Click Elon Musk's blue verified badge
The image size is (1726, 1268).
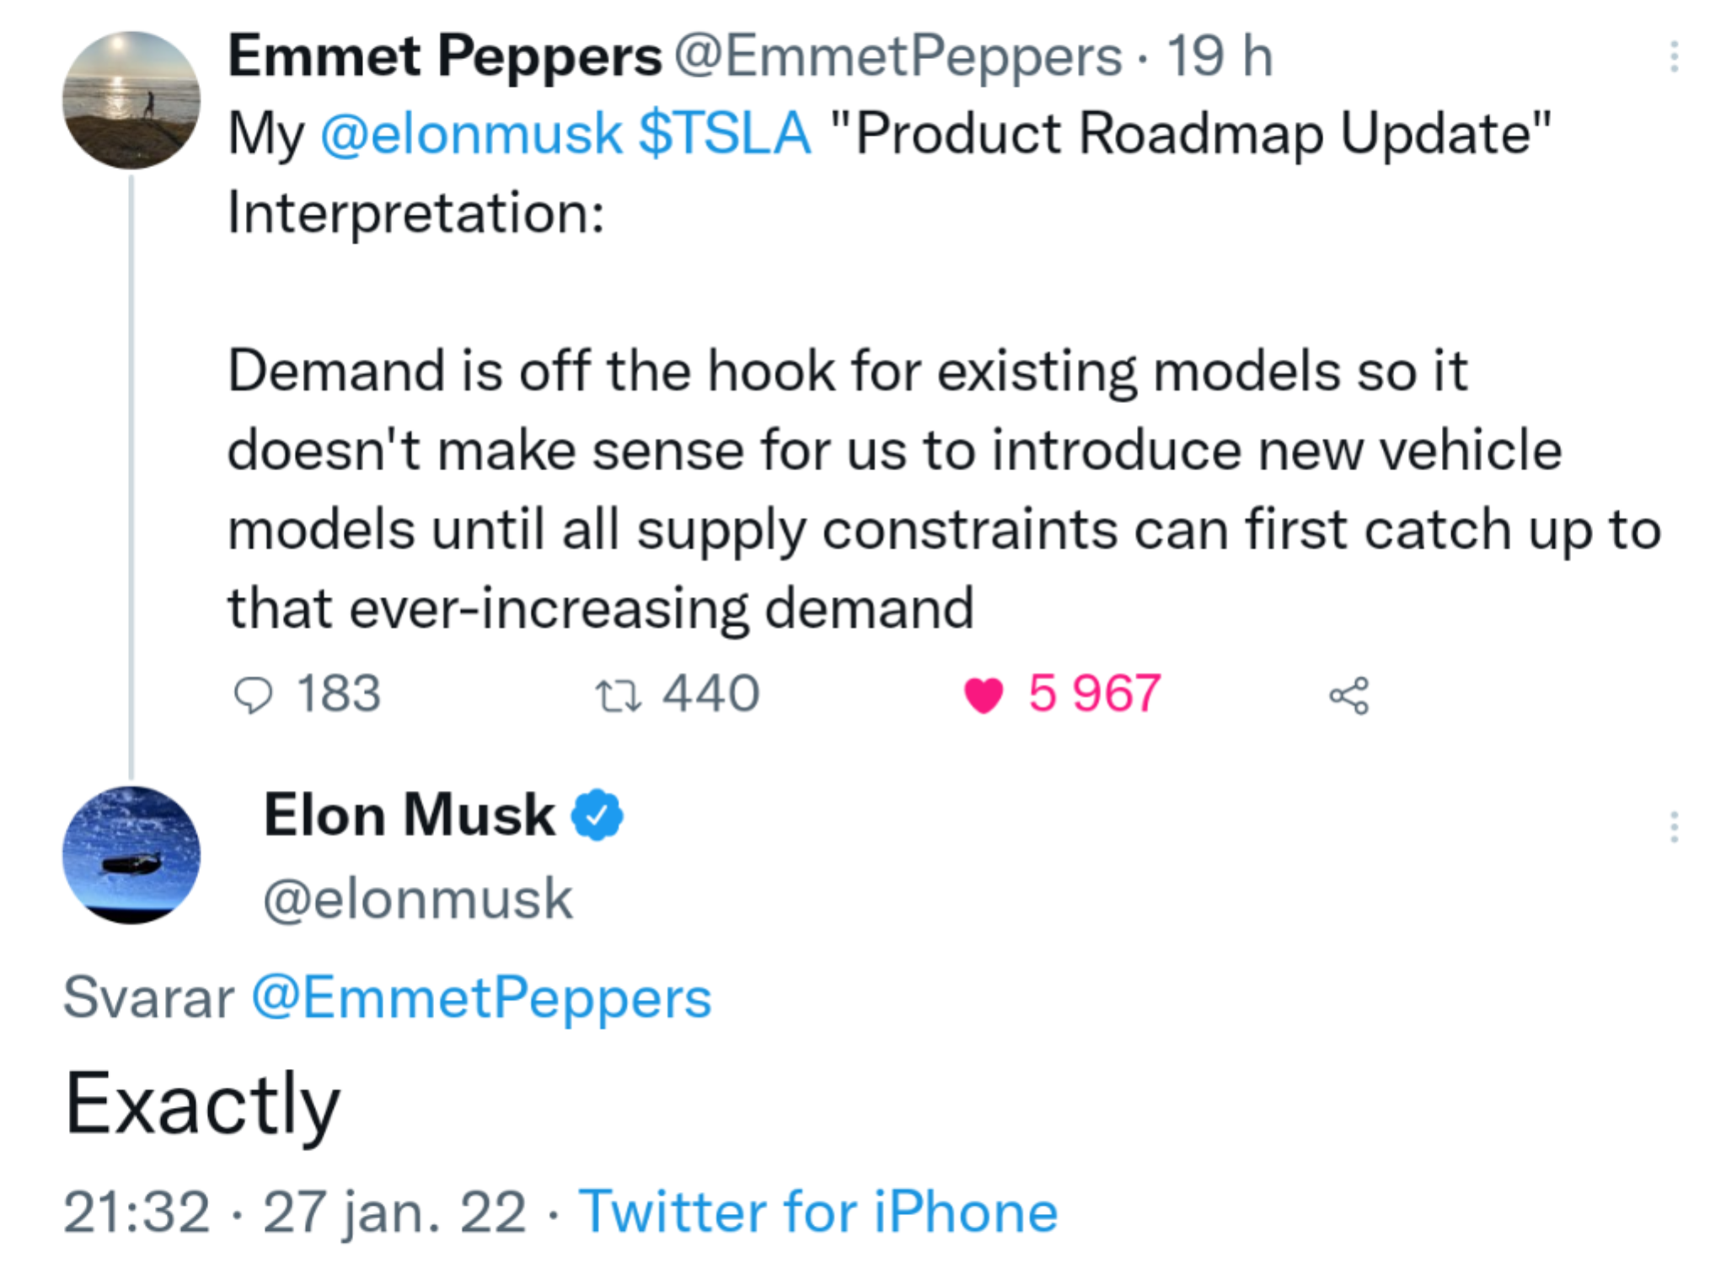598,815
